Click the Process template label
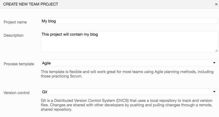Screen dimensions: 219x117 (x=19, y=64)
